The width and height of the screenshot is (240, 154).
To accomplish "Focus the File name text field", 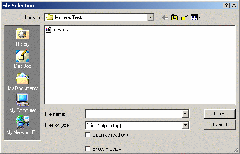I will 133,114.
